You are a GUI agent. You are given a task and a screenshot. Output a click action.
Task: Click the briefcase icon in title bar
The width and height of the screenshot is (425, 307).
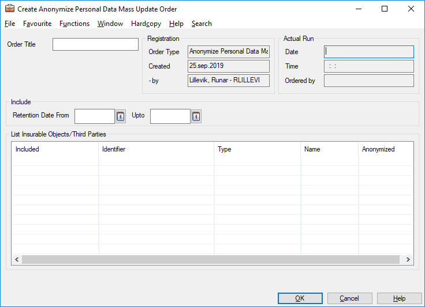coord(9,9)
